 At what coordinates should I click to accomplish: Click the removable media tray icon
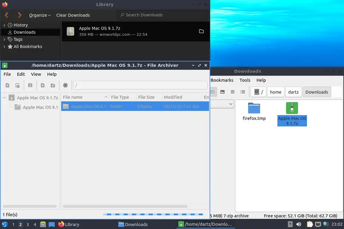tap(290, 225)
